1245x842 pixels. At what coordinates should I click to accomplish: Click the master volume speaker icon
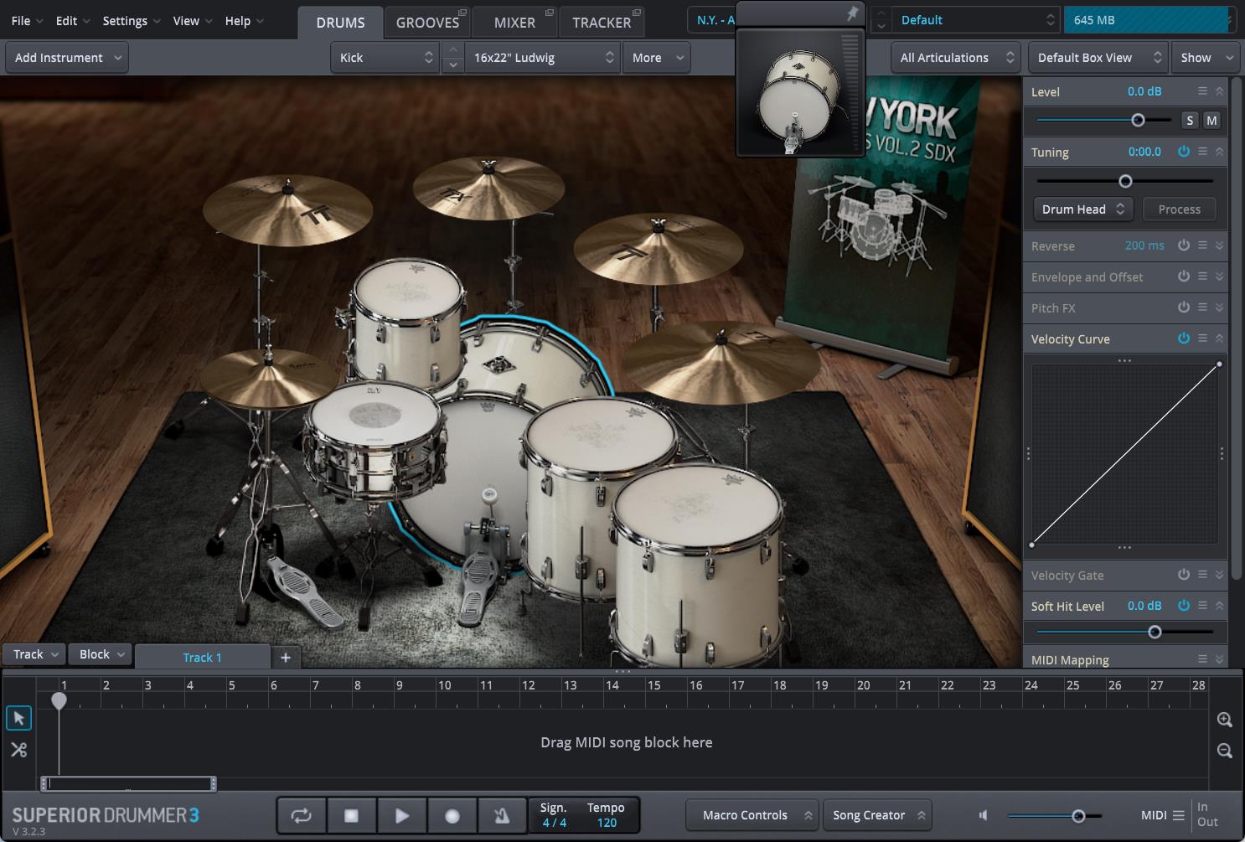(984, 815)
